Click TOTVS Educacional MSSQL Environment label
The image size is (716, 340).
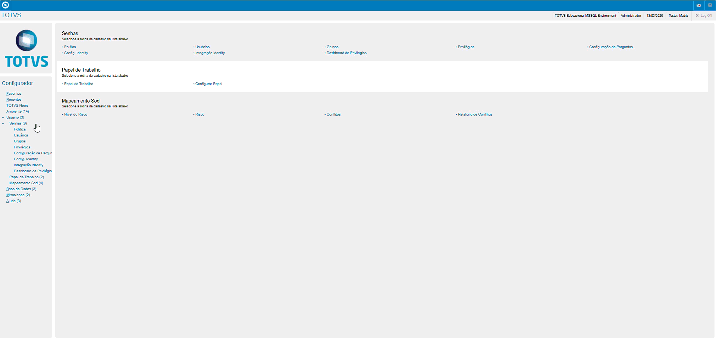coord(585,16)
